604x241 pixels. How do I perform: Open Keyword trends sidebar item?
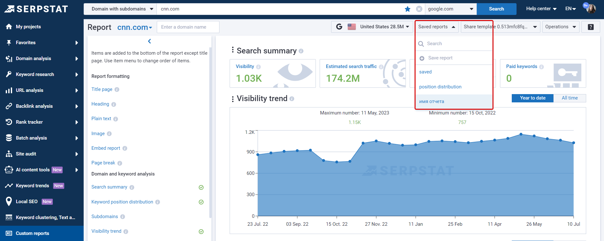click(42, 186)
